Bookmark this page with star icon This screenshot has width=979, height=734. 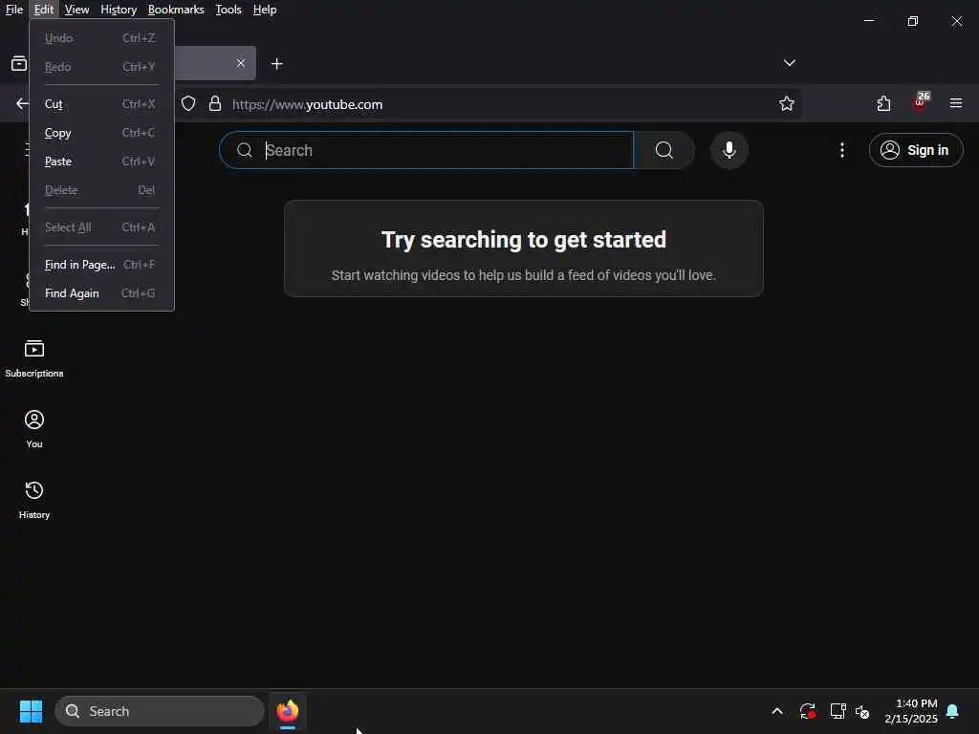click(x=787, y=103)
